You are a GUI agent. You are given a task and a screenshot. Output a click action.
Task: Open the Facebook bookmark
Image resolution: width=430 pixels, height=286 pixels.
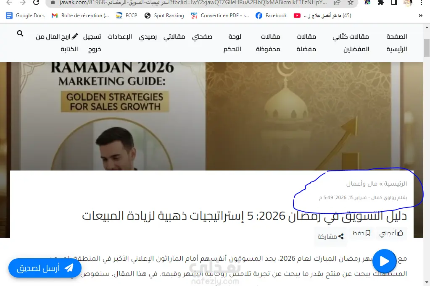point(271,16)
